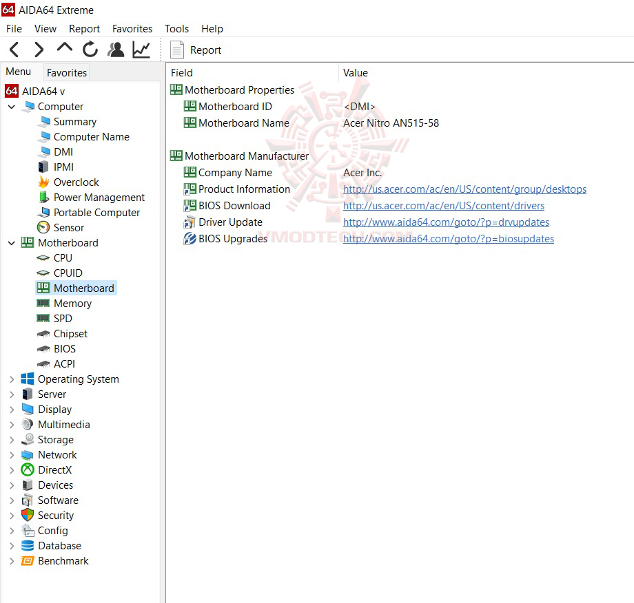
Task: Select the CPU chip entry
Action: 43,258
